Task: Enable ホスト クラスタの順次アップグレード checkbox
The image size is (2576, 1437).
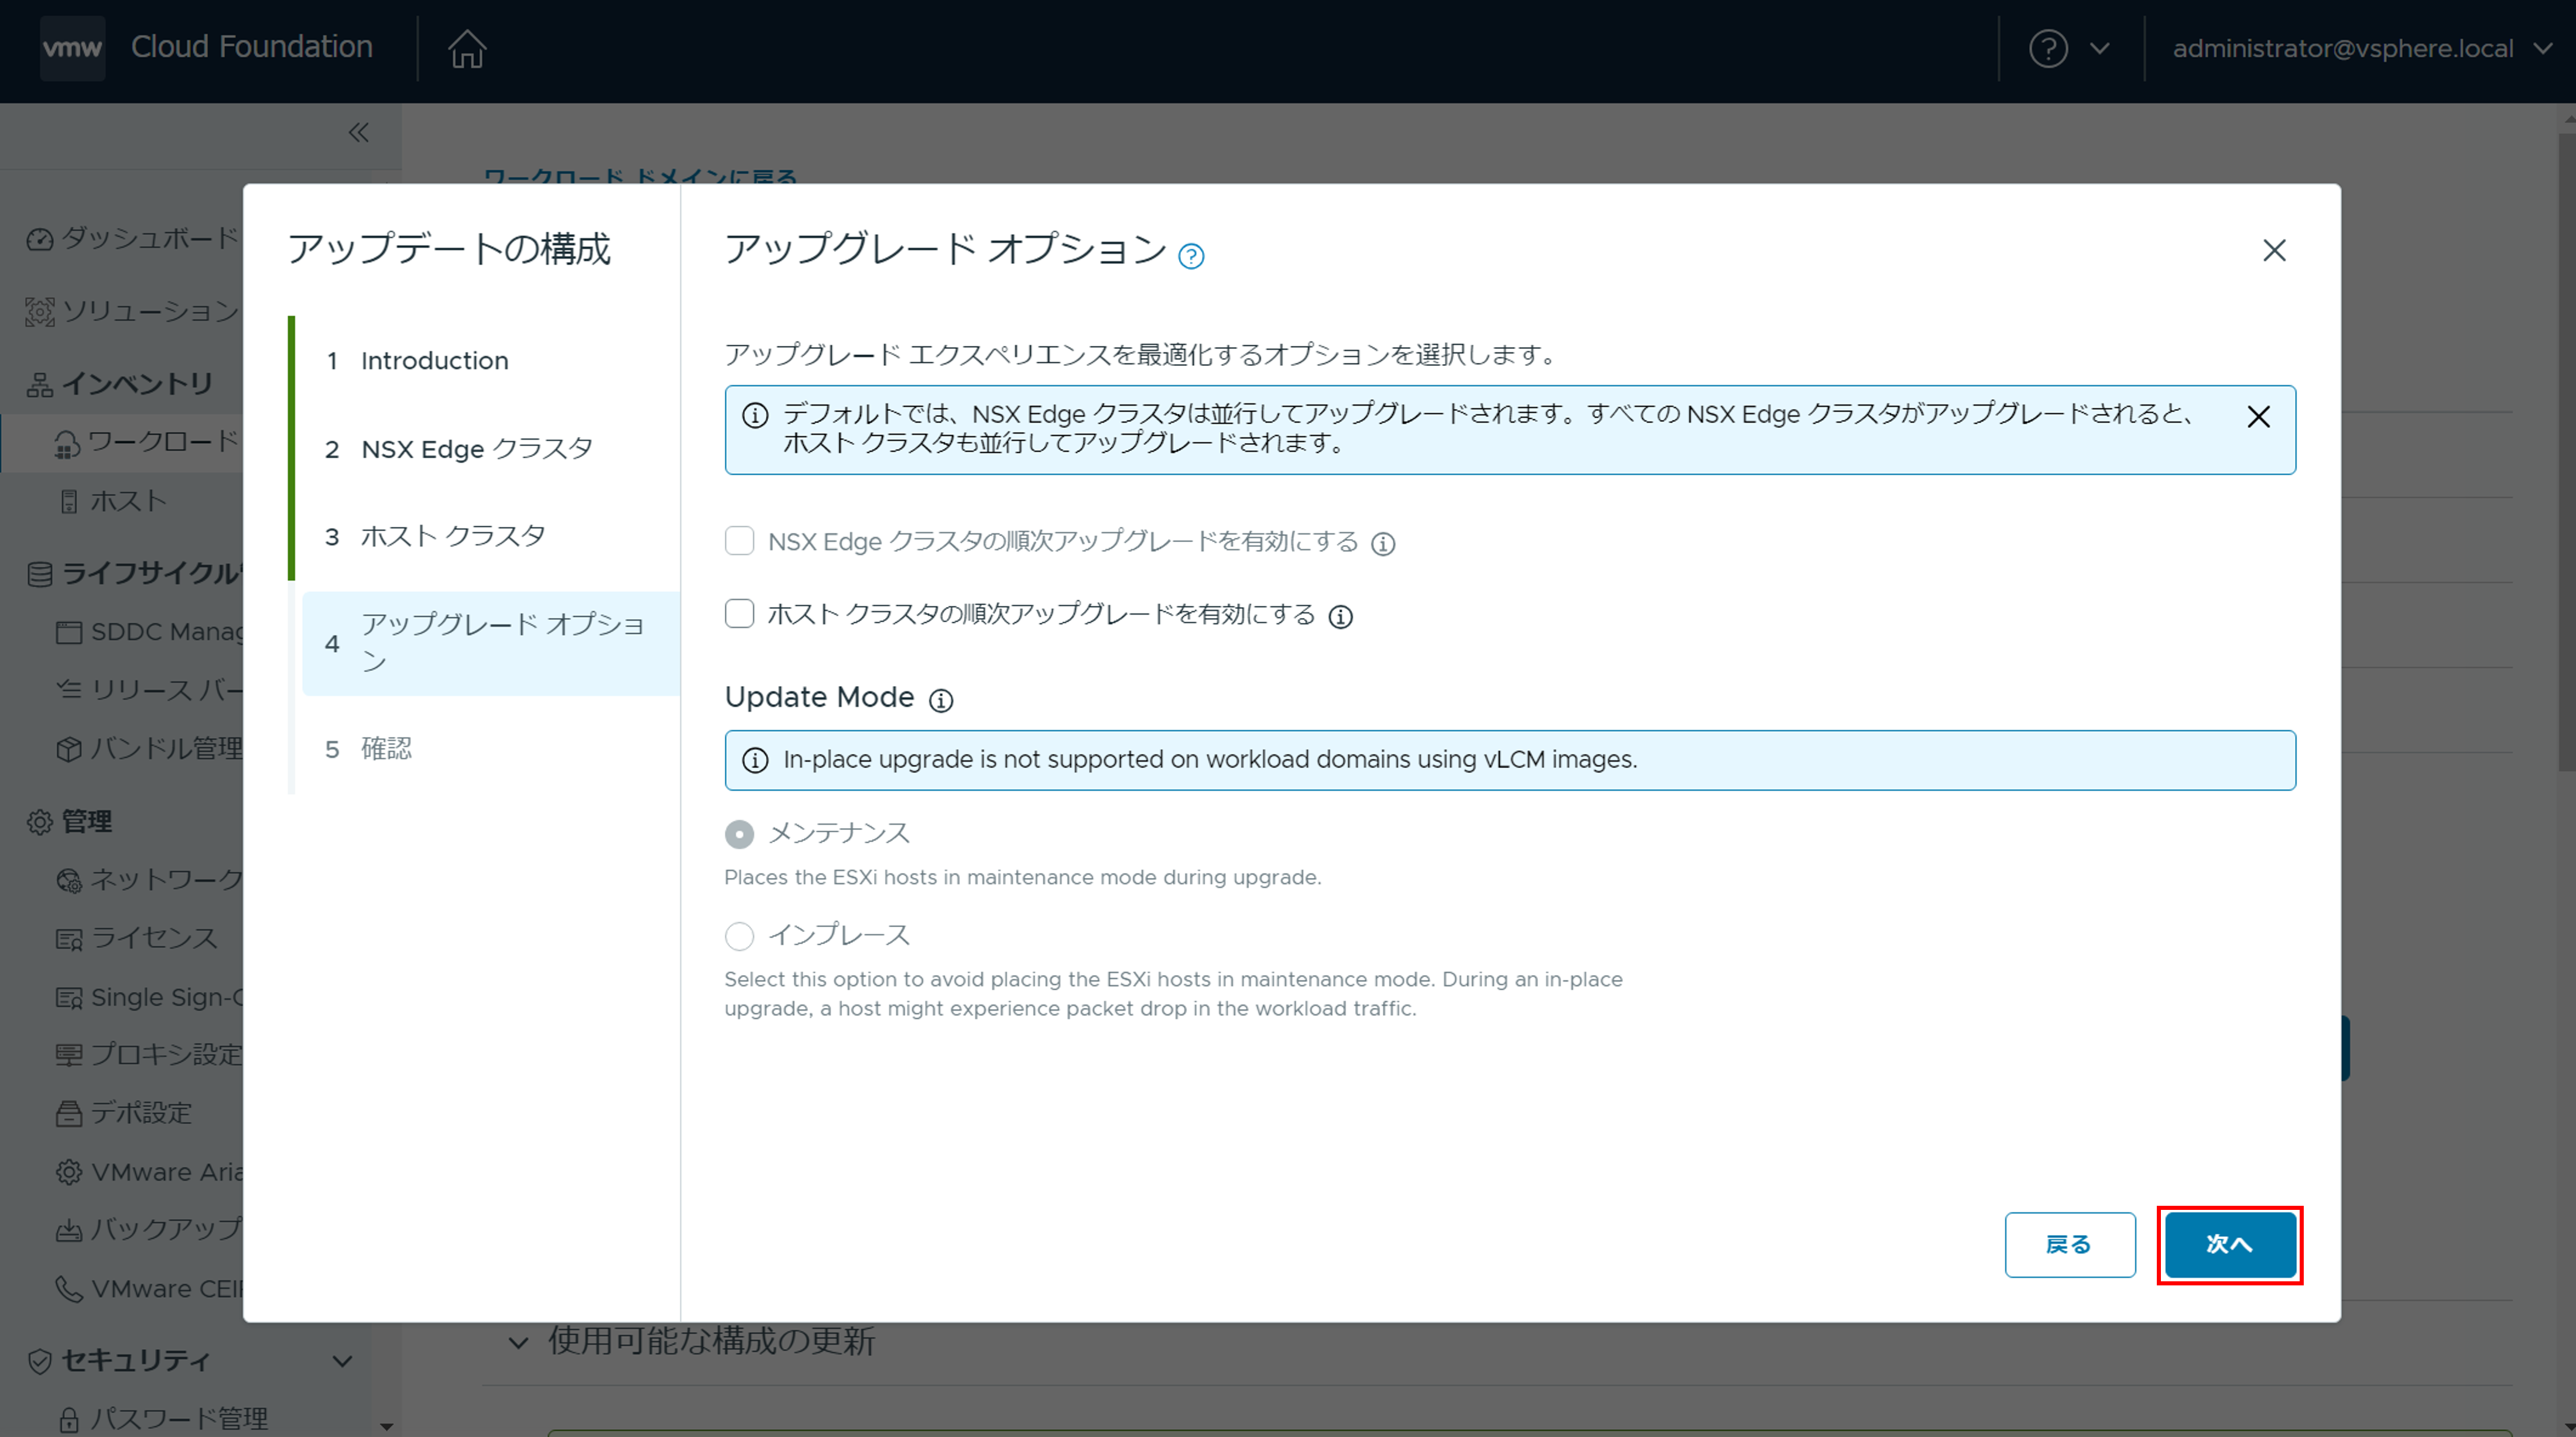Action: (739, 613)
